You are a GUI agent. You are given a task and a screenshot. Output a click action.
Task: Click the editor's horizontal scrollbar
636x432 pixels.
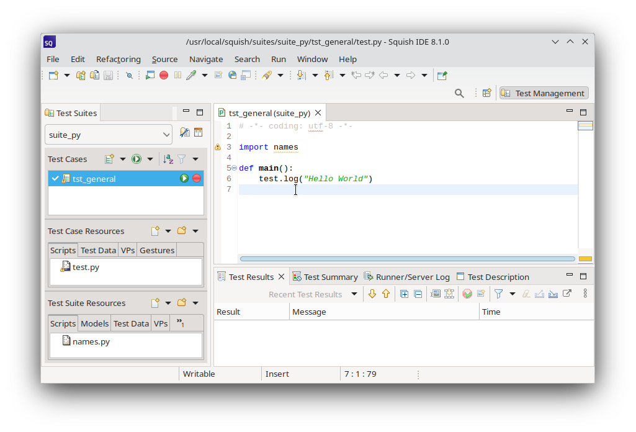pos(406,258)
